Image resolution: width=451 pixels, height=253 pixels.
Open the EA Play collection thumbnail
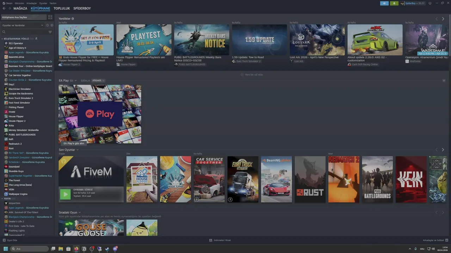pos(100,114)
